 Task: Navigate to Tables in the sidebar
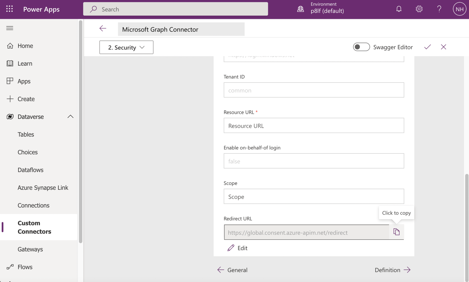(x=26, y=134)
